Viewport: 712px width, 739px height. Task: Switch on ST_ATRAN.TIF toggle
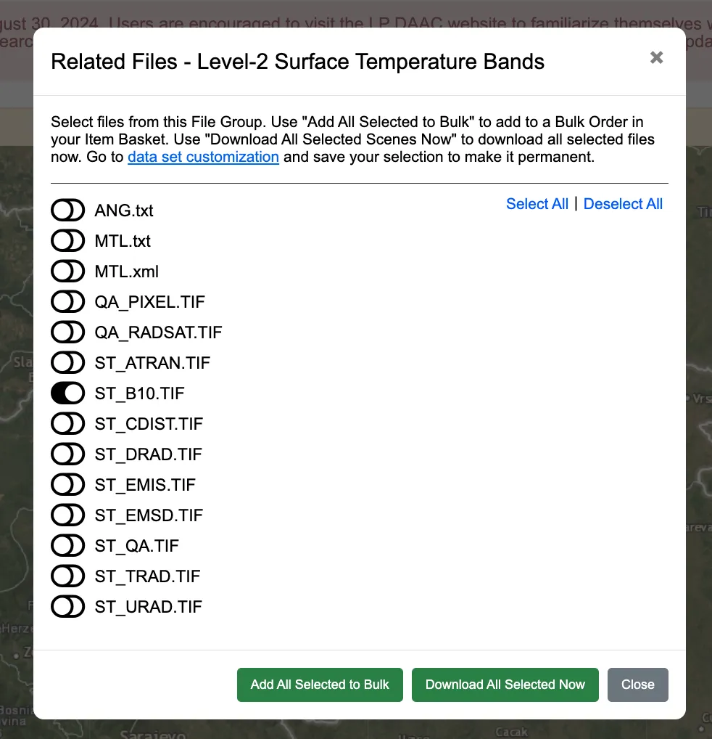(67, 363)
